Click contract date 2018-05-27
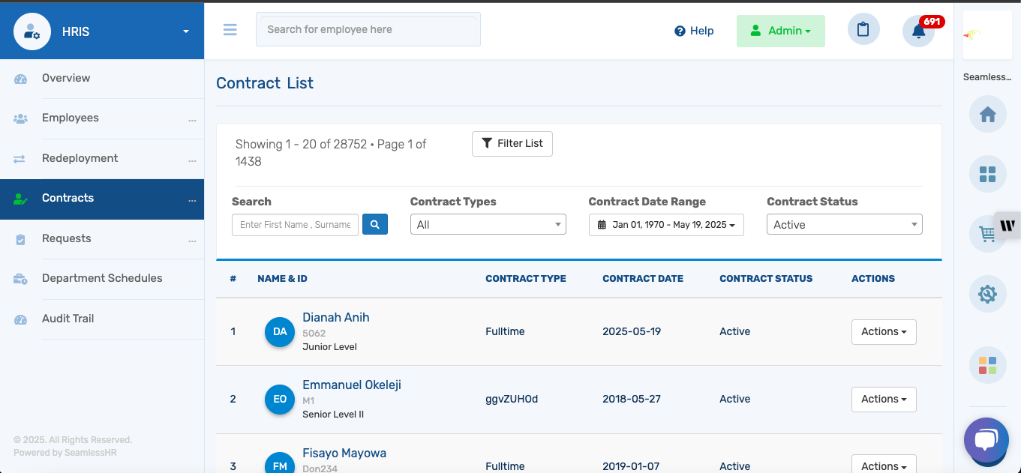This screenshot has width=1021, height=473. [x=632, y=400]
